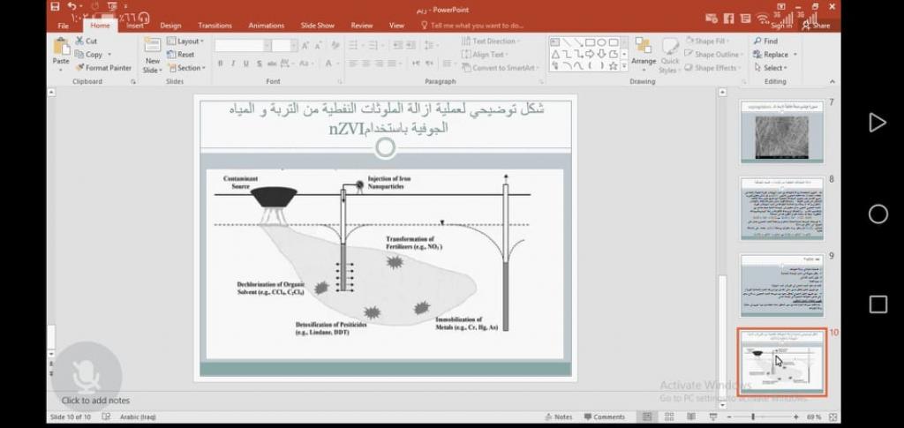Click the Paste icon in Clipboard group

(x=61, y=51)
